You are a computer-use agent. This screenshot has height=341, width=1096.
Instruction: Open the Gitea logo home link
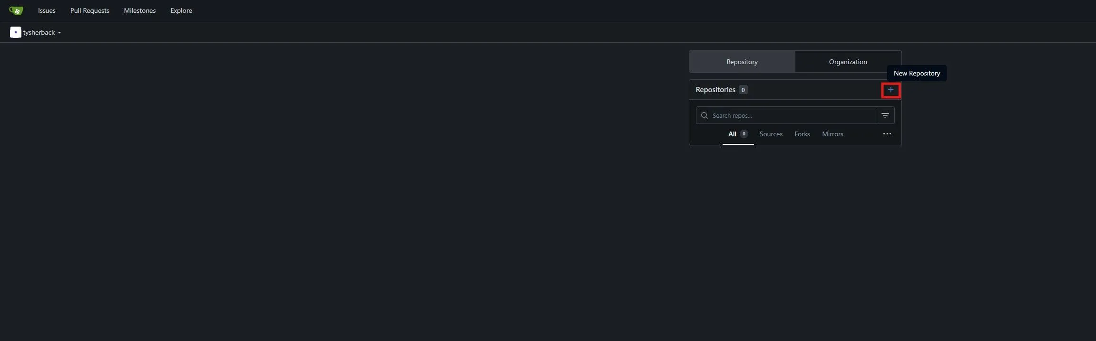pyautogui.click(x=16, y=10)
